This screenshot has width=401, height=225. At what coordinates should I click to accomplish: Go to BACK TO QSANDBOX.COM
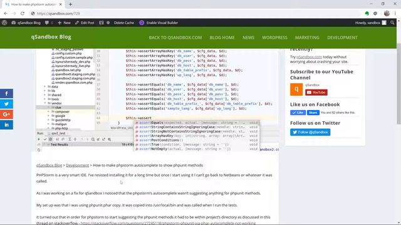tap(175, 37)
